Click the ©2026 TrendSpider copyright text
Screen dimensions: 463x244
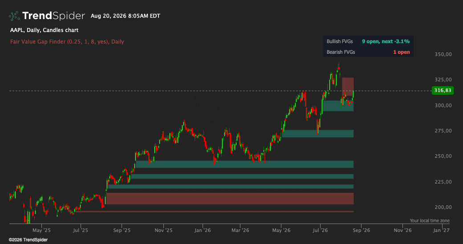28,240
